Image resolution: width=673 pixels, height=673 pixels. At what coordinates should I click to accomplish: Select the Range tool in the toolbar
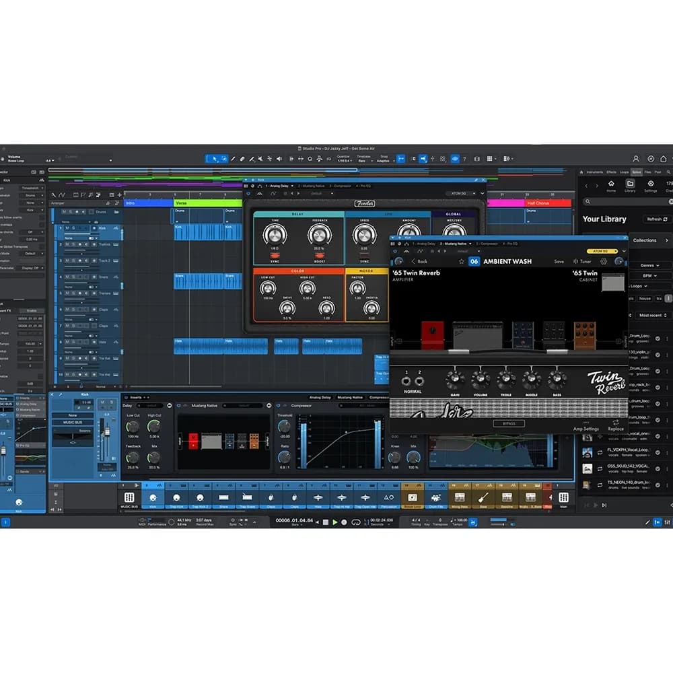(224, 159)
